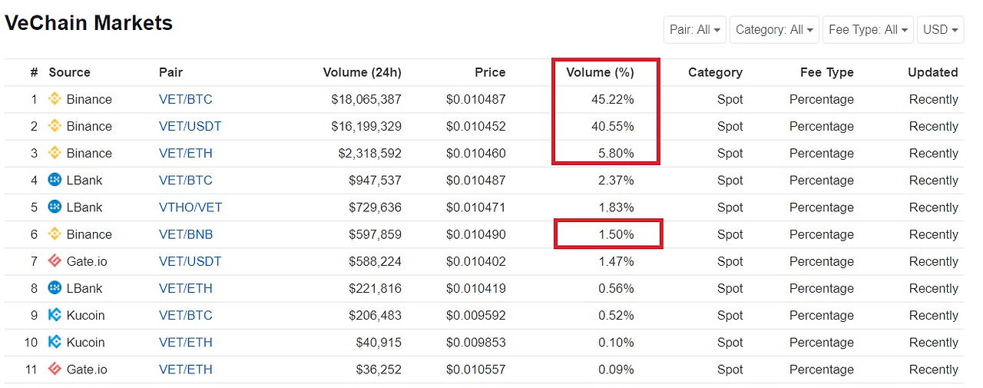Screen dimensions: 983x388
Task: Click Binance source name in row 1
Action: (x=89, y=99)
